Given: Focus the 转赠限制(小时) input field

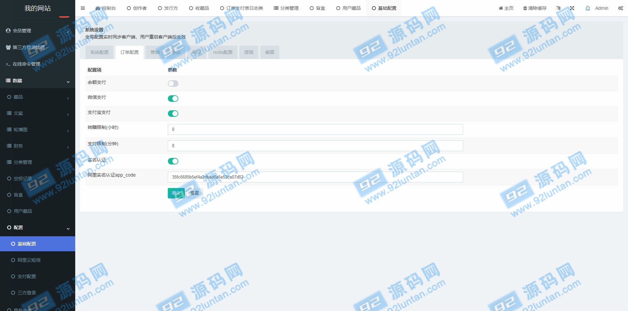Looking at the screenshot, I should (x=315, y=129).
